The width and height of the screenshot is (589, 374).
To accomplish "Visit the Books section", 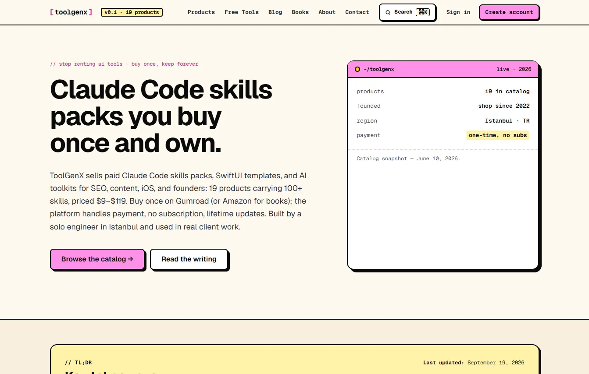I will pyautogui.click(x=300, y=12).
